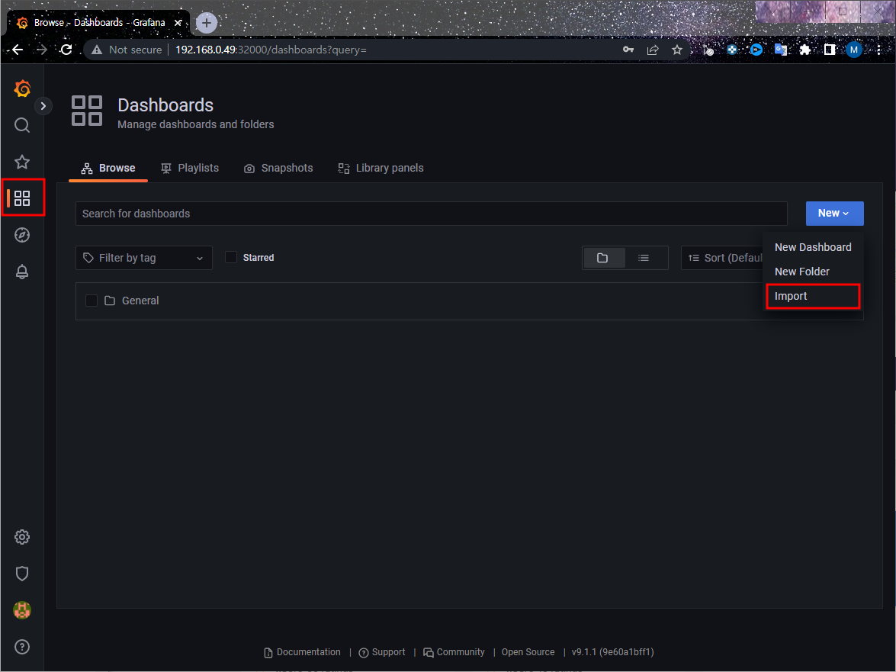Viewport: 896px width, 672px height.
Task: Click version v9.1.1 footer link
Action: 612,653
